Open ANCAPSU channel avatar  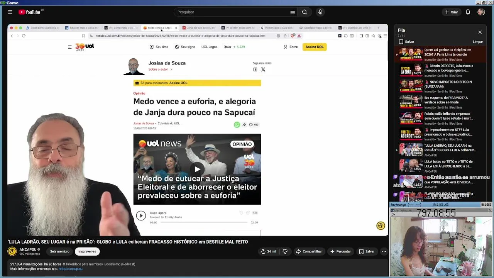tap(12, 251)
